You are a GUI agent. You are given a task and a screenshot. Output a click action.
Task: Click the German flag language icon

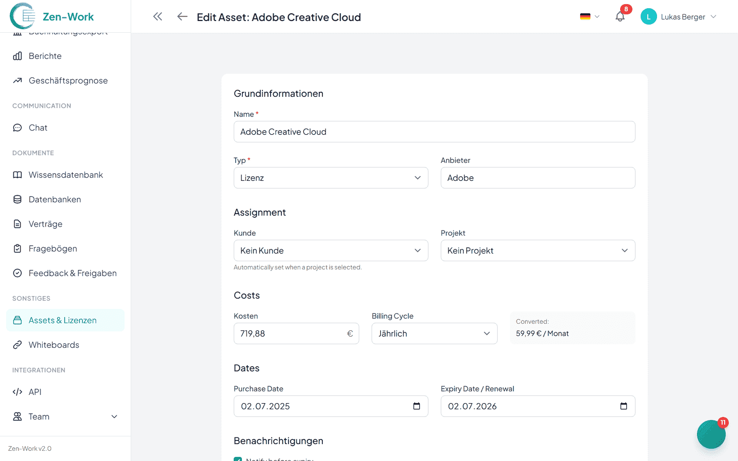click(585, 16)
